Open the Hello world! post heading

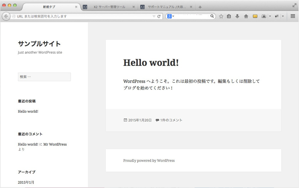point(151,63)
